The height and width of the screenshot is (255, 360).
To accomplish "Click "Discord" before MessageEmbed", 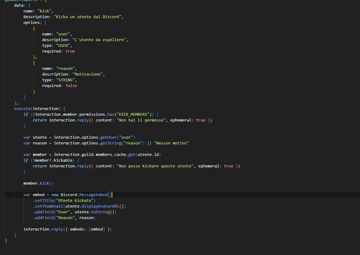I will pos(69,195).
